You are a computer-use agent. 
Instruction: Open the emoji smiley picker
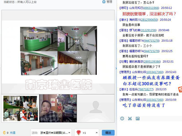coord(122,118)
